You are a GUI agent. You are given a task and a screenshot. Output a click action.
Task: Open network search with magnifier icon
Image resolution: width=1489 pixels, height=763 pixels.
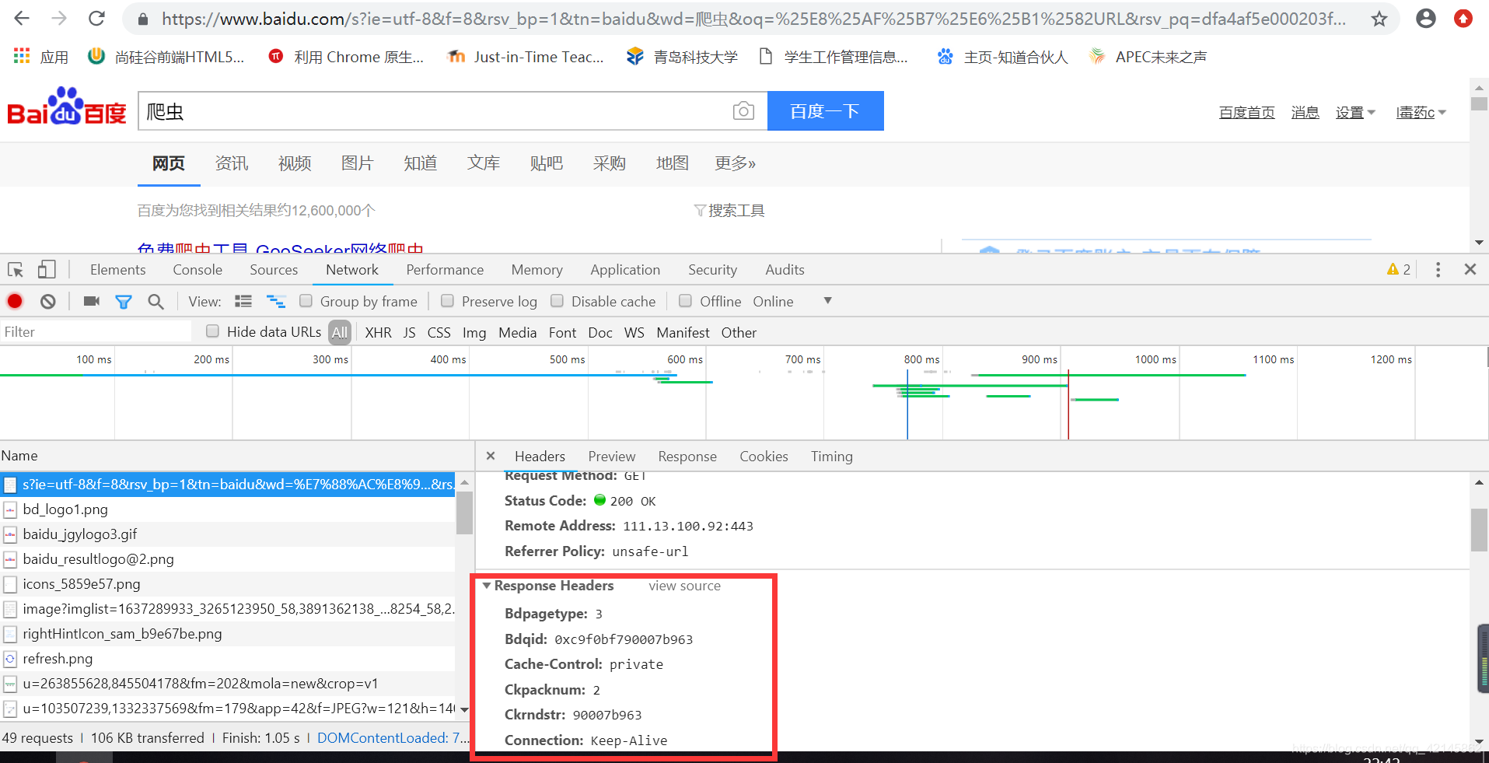156,302
